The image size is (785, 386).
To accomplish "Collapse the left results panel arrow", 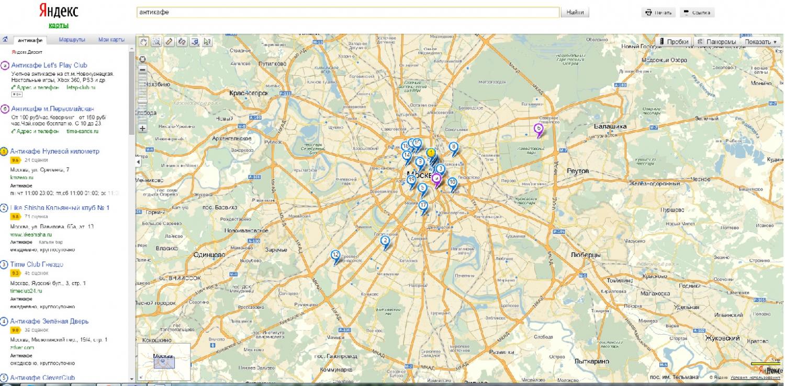I will (x=138, y=162).
